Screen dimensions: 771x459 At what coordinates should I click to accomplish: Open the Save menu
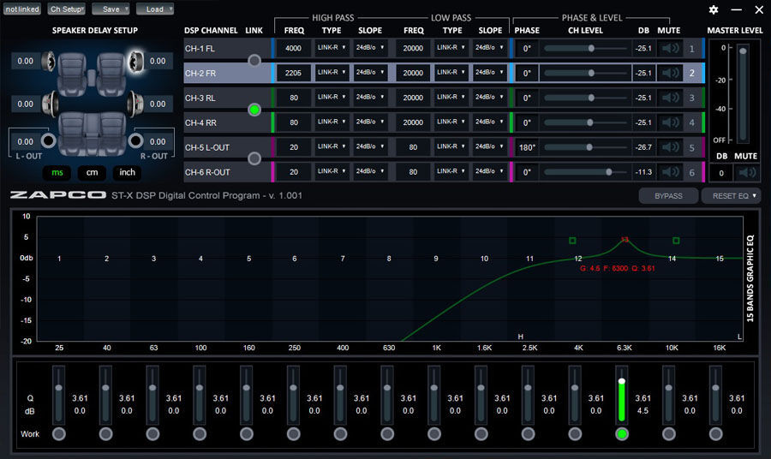pos(111,9)
